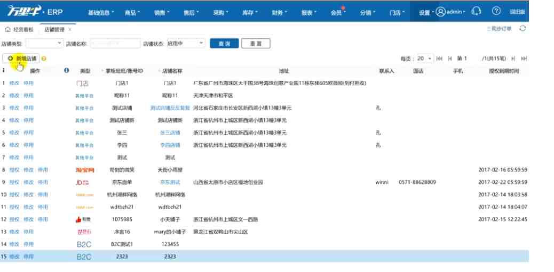Select the cell '0571-88628809'
Image resolution: width=554 pixels, height=272 pixels.
[417, 182]
